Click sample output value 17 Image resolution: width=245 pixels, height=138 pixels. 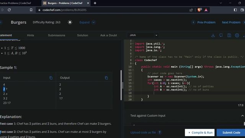[61, 99]
